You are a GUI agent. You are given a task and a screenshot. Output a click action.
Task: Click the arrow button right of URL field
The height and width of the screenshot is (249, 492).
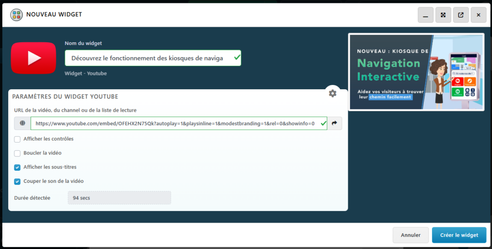pos(334,123)
